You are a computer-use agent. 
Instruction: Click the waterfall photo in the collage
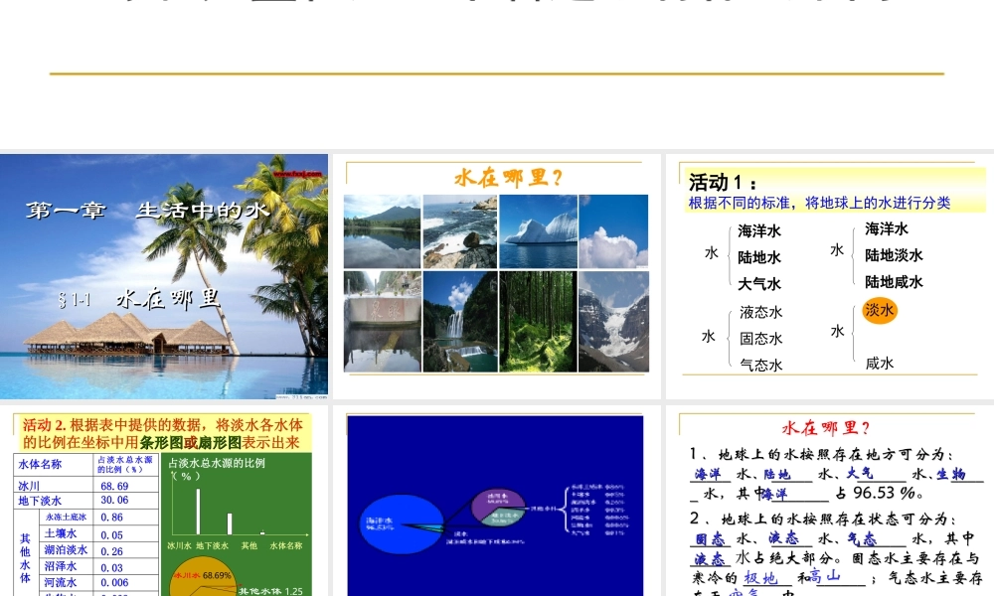tap(460, 321)
